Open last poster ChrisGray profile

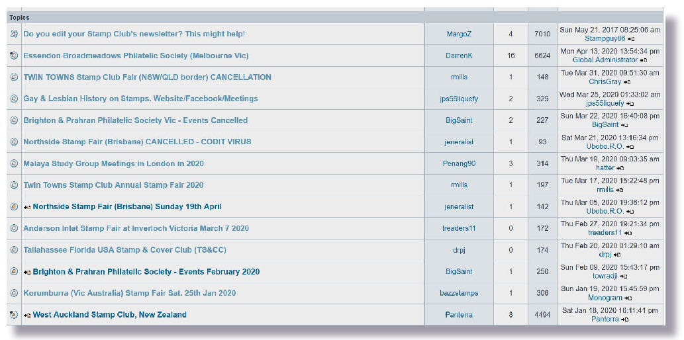[x=605, y=81]
